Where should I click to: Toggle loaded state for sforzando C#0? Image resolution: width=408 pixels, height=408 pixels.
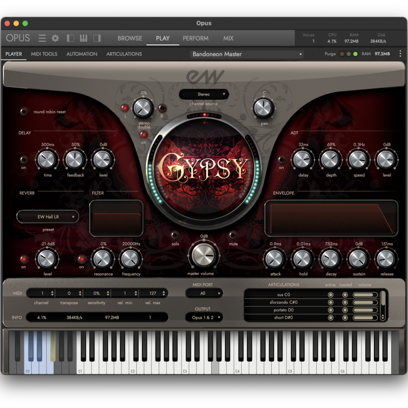pyautogui.click(x=345, y=302)
